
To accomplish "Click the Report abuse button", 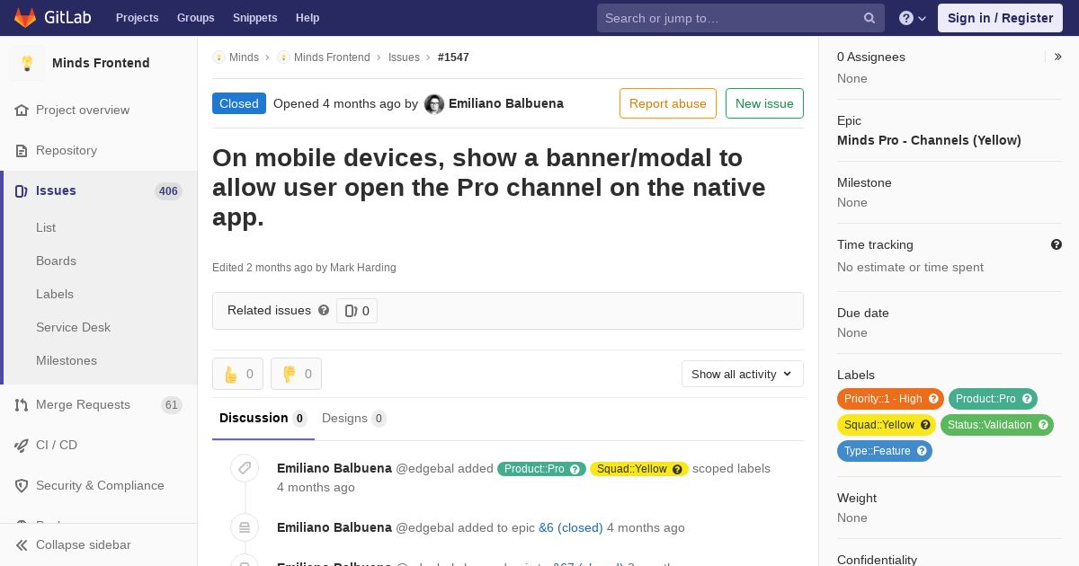I will click(668, 103).
